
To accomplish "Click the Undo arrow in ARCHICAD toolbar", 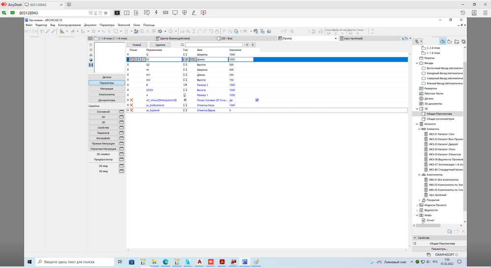I will 28,31.
